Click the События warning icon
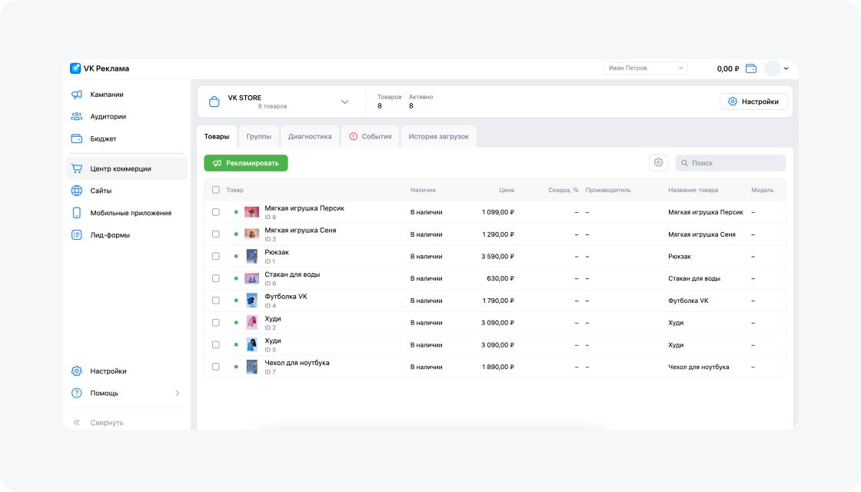 pos(353,136)
